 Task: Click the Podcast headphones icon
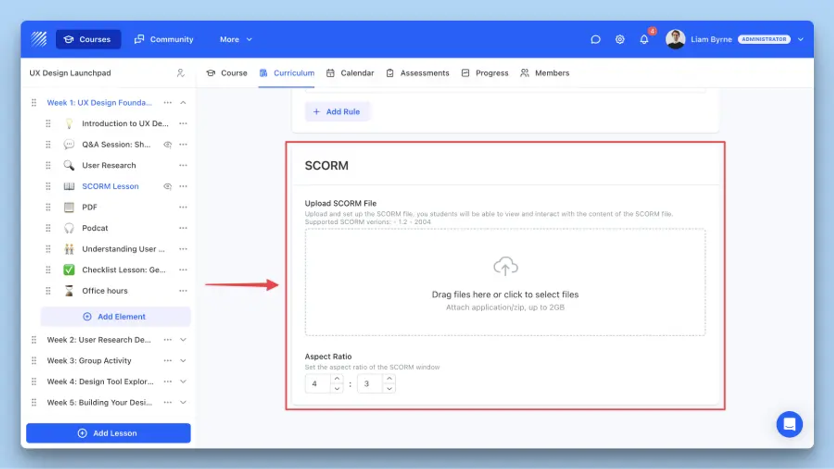pyautogui.click(x=69, y=228)
